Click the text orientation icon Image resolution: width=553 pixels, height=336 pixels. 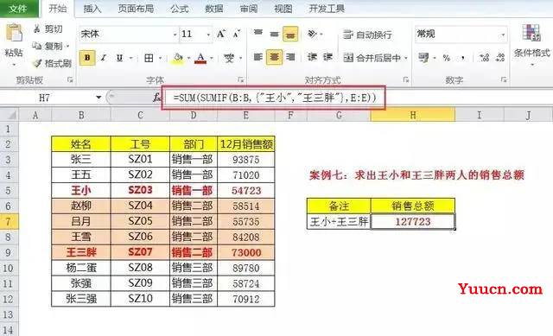click(x=313, y=34)
